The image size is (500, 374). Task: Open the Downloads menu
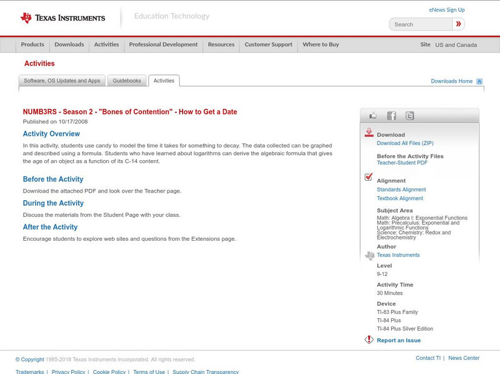pos(69,44)
